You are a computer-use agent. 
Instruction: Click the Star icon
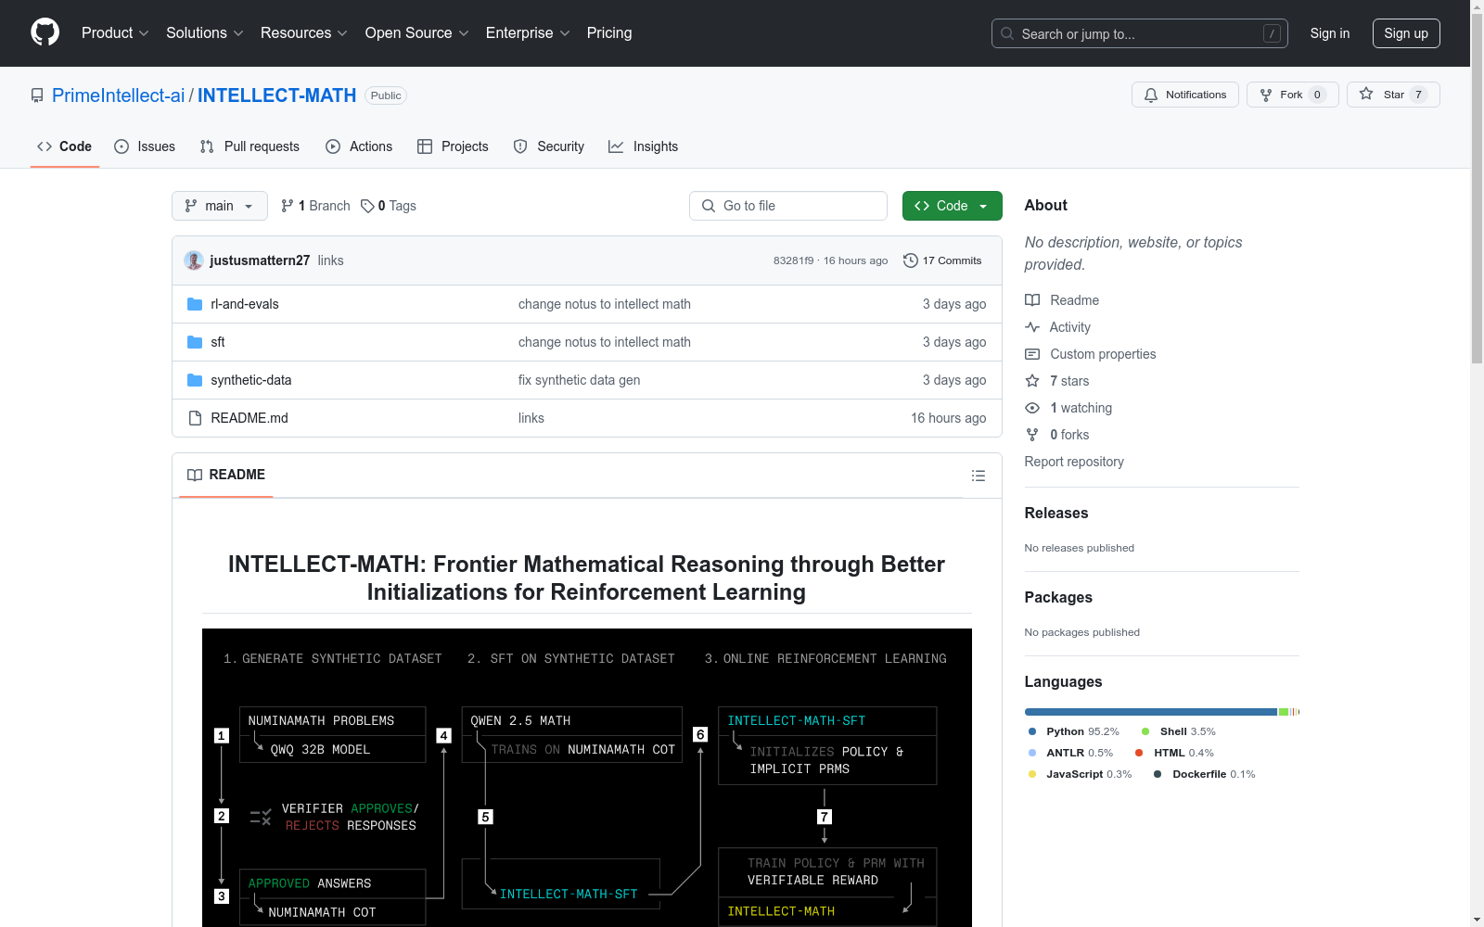click(1366, 94)
